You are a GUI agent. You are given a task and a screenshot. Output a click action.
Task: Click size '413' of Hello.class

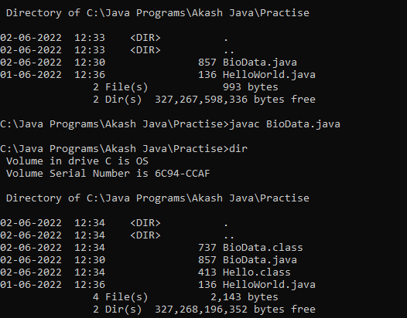tap(207, 272)
